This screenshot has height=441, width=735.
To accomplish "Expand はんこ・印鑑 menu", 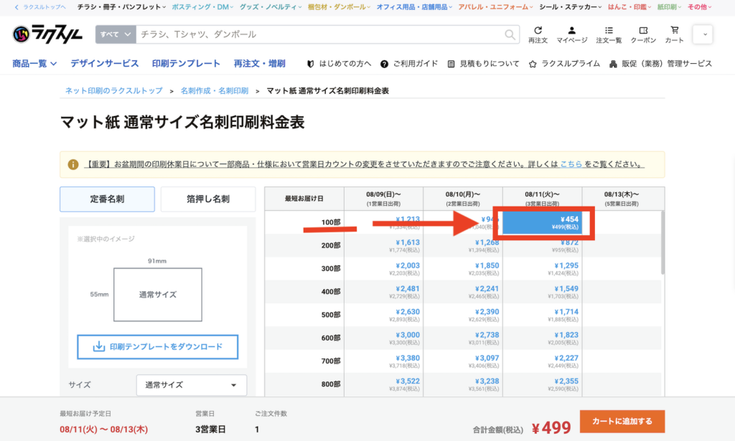I will click(629, 7).
